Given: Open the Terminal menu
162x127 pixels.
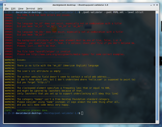Looking at the screenshot, I should coord(30,8).
